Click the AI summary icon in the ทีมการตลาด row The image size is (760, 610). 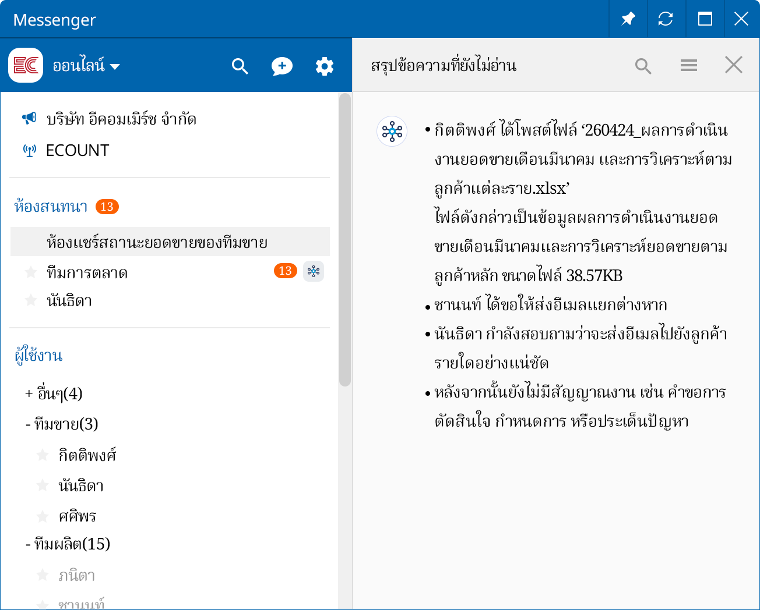click(x=314, y=271)
